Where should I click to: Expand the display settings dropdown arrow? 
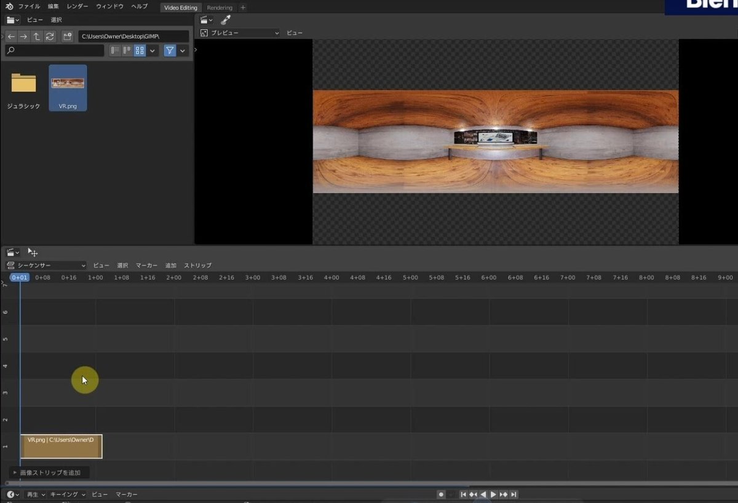click(153, 50)
